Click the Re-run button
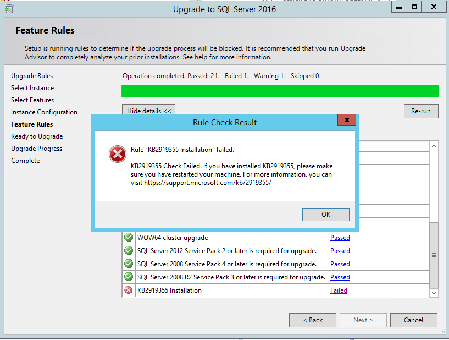This screenshot has height=340, width=449. pos(421,111)
